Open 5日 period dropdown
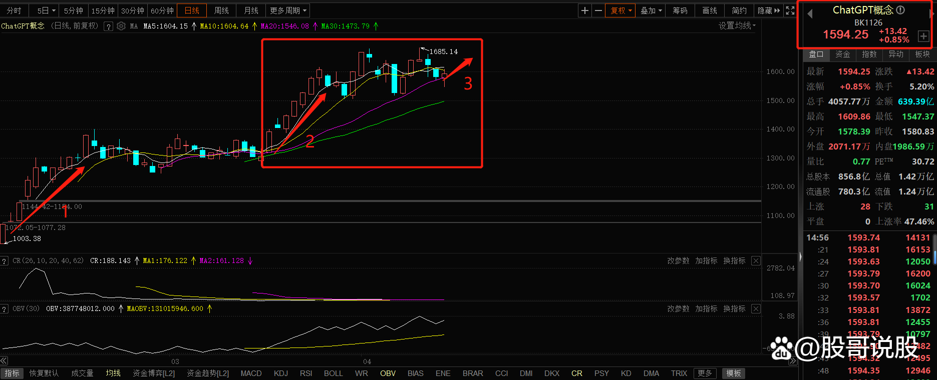Image resolution: width=937 pixels, height=380 pixels. (46, 10)
